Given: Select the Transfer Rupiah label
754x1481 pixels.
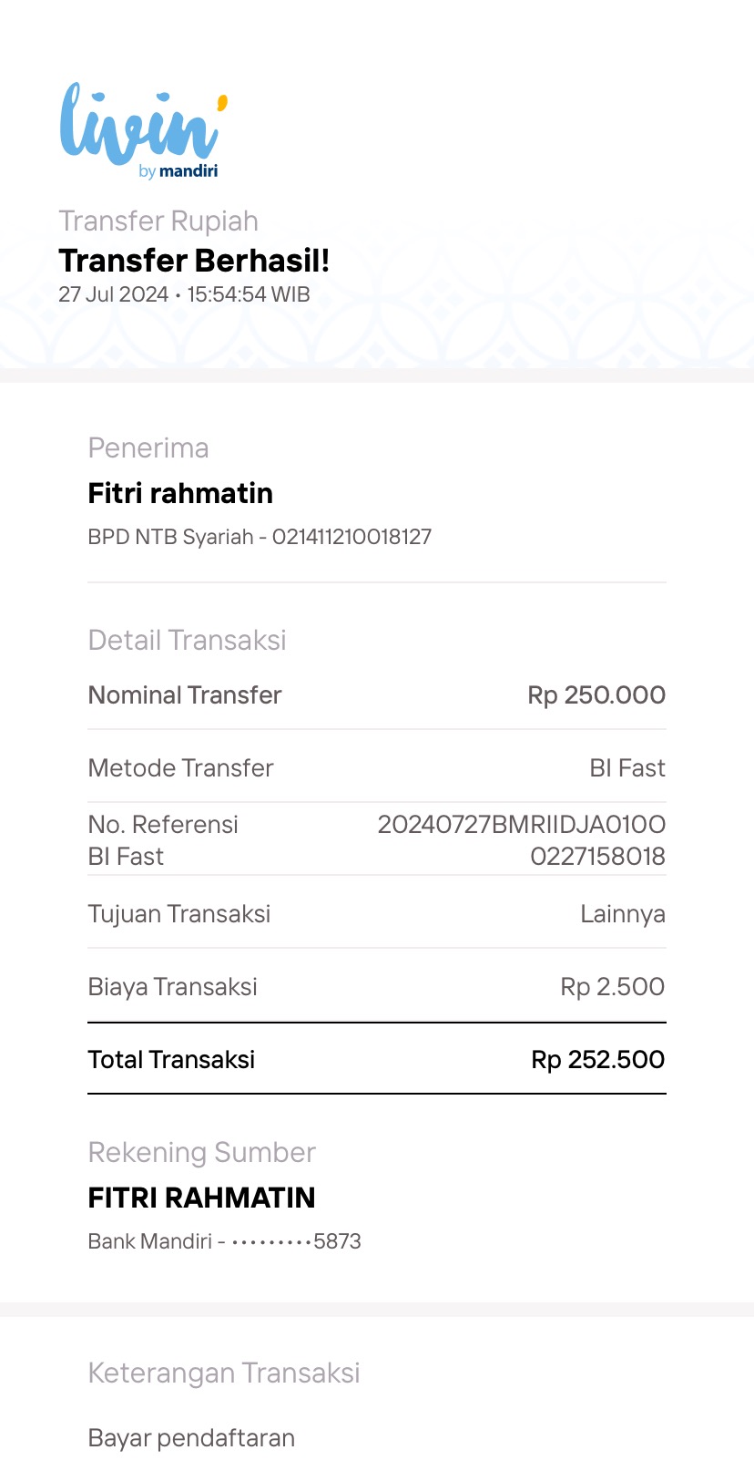Looking at the screenshot, I should 158,221.
